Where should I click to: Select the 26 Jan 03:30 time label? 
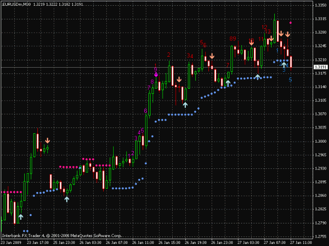[x=91, y=242]
